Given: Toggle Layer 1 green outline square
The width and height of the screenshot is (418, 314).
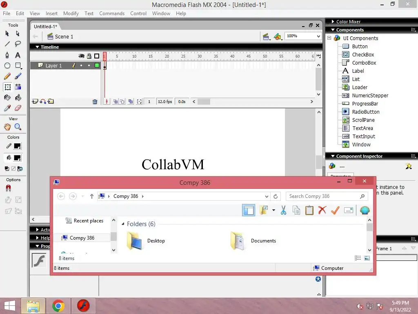Looking at the screenshot, I should tap(97, 65).
